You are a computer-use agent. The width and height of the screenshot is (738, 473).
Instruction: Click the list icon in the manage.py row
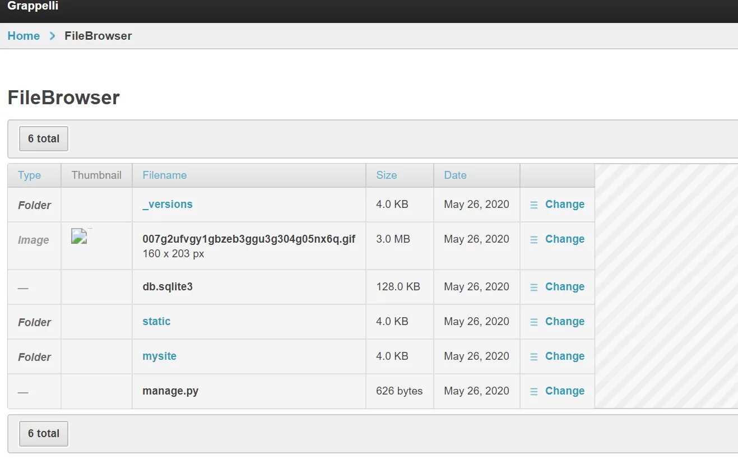click(x=534, y=392)
